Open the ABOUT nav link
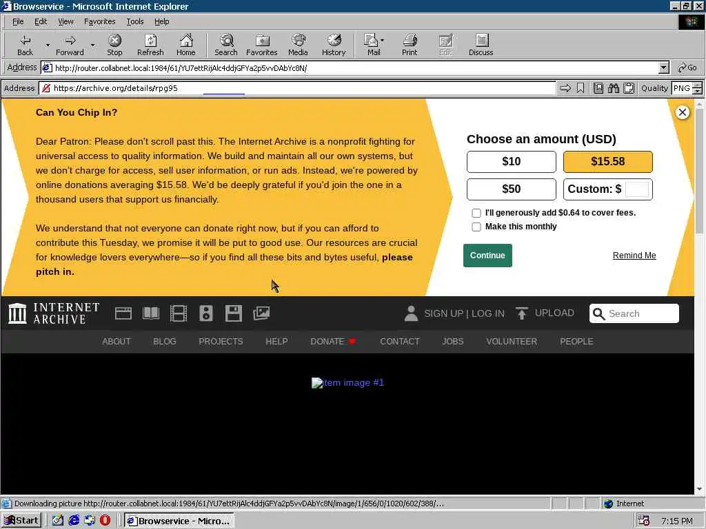 point(117,342)
